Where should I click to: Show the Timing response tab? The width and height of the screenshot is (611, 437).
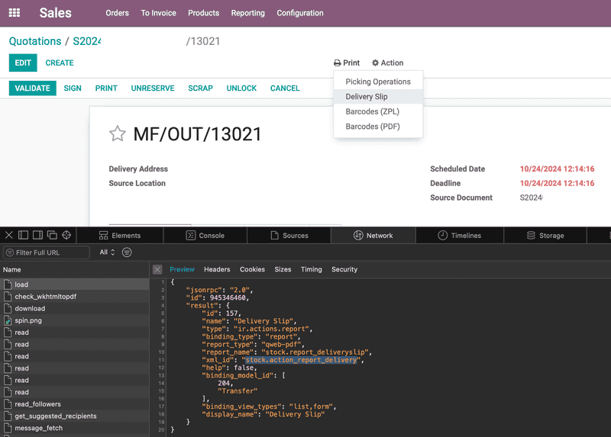point(312,269)
